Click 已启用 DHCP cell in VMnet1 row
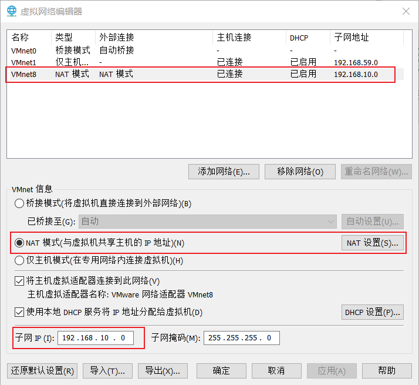 303,62
